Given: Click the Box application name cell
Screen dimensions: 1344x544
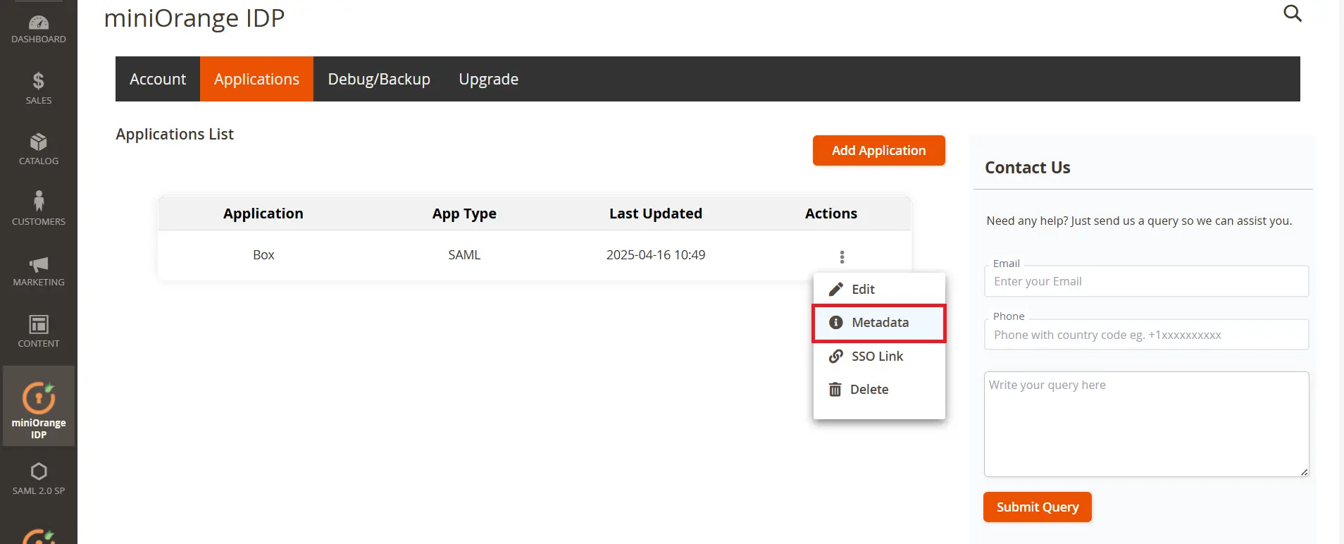Looking at the screenshot, I should tap(263, 255).
